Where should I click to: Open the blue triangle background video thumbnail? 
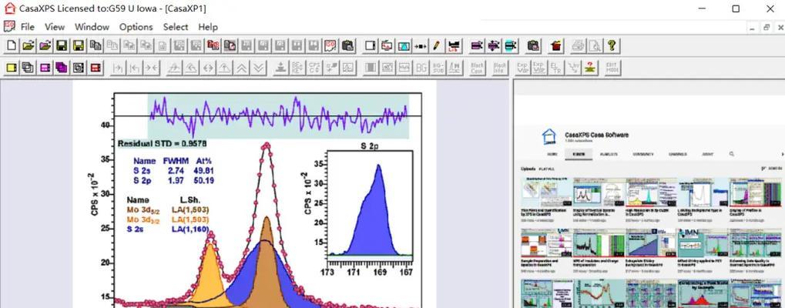[x=650, y=243]
